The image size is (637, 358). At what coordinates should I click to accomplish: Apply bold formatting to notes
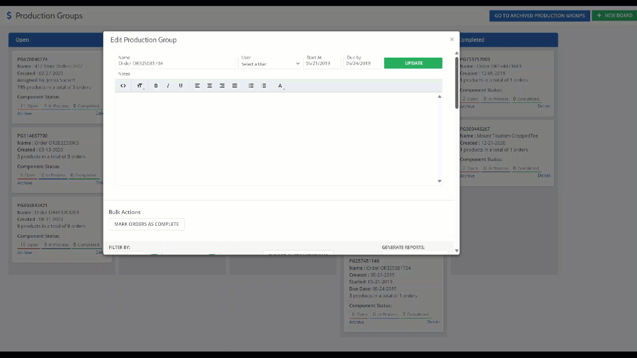156,86
